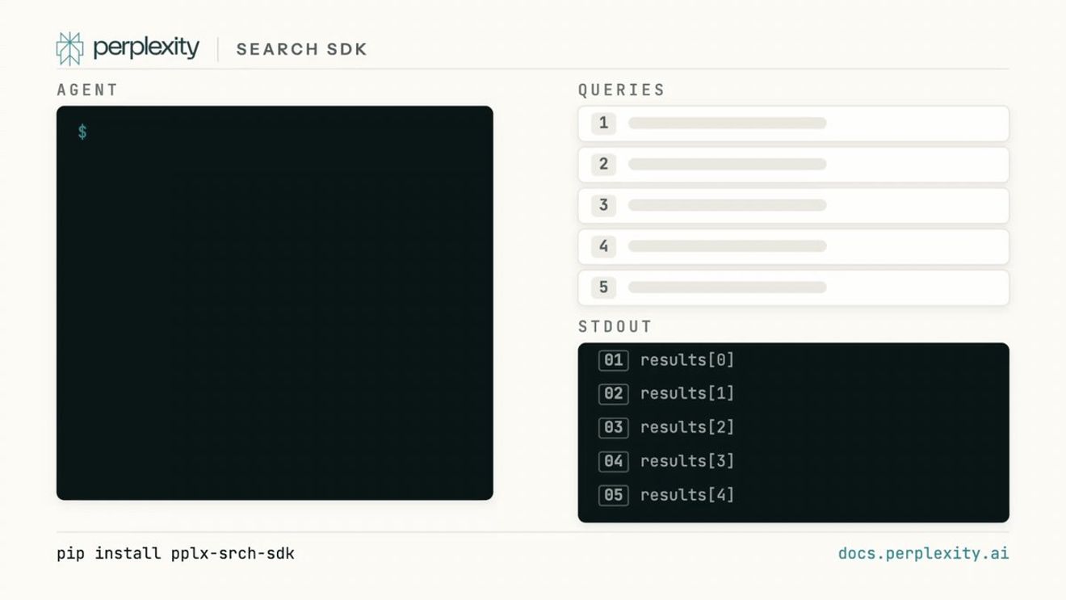The image size is (1066, 600).
Task: Open the docs.perplexity.ai link
Action: click(923, 554)
